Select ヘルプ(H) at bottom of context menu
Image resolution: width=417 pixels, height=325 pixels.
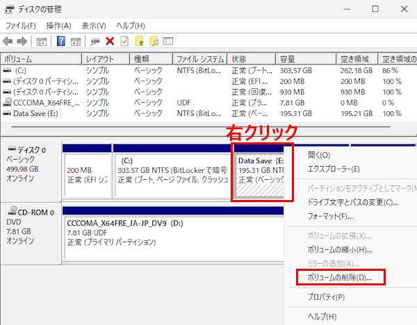pyautogui.click(x=322, y=317)
